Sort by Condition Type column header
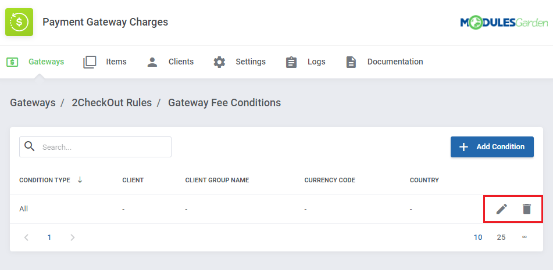Screen dimensions: 553x270 (x=45, y=180)
